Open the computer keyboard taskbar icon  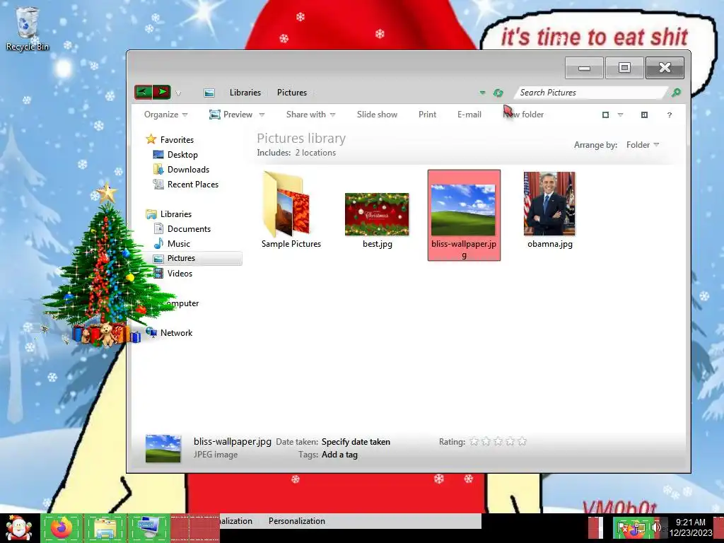(x=148, y=527)
